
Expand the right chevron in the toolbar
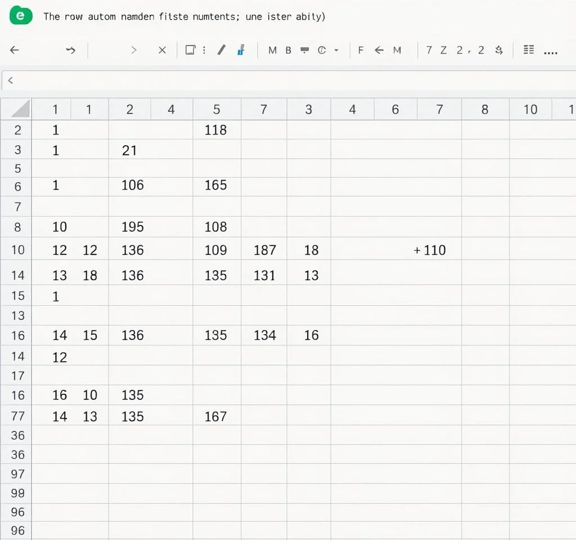(133, 50)
